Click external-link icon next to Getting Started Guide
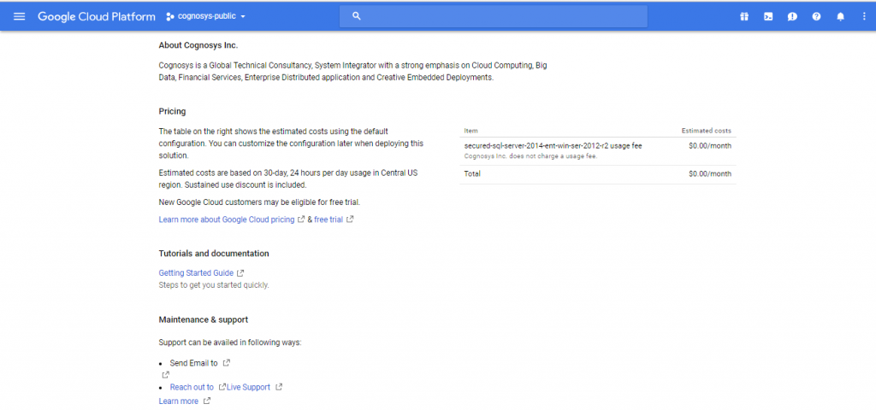This screenshot has height=410, width=876. tap(240, 272)
